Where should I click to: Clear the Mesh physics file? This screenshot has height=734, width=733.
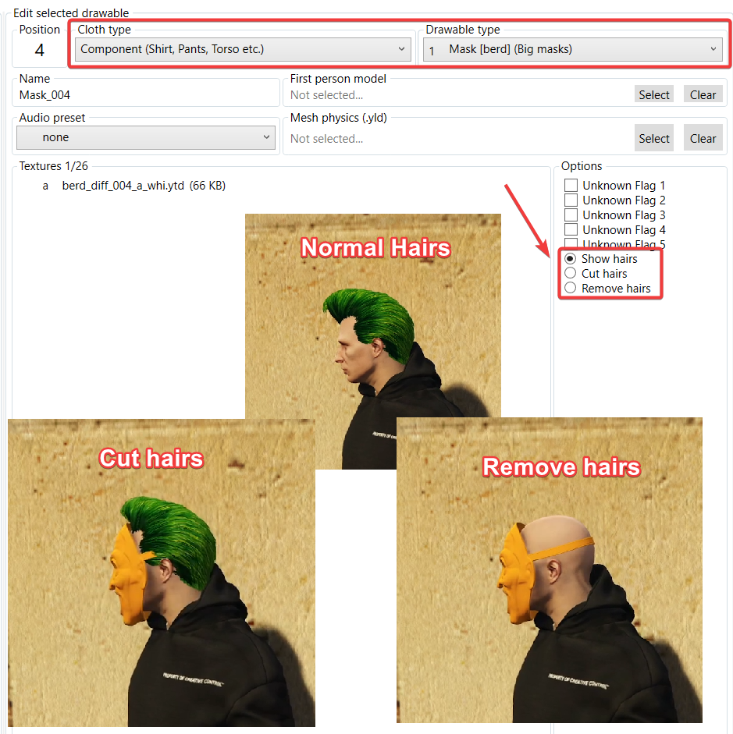[703, 138]
